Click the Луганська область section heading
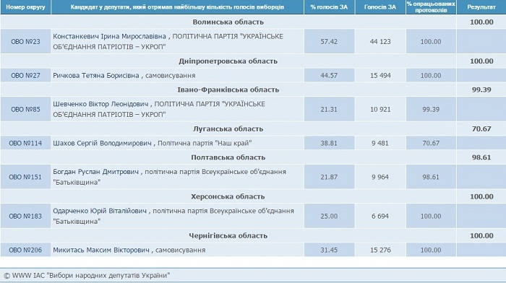This screenshot has width=506, height=283. pos(228,129)
